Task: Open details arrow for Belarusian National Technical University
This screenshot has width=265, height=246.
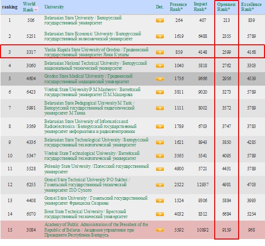Action: coord(160,66)
